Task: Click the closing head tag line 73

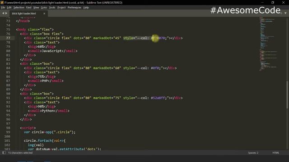Action: click(23, 21)
